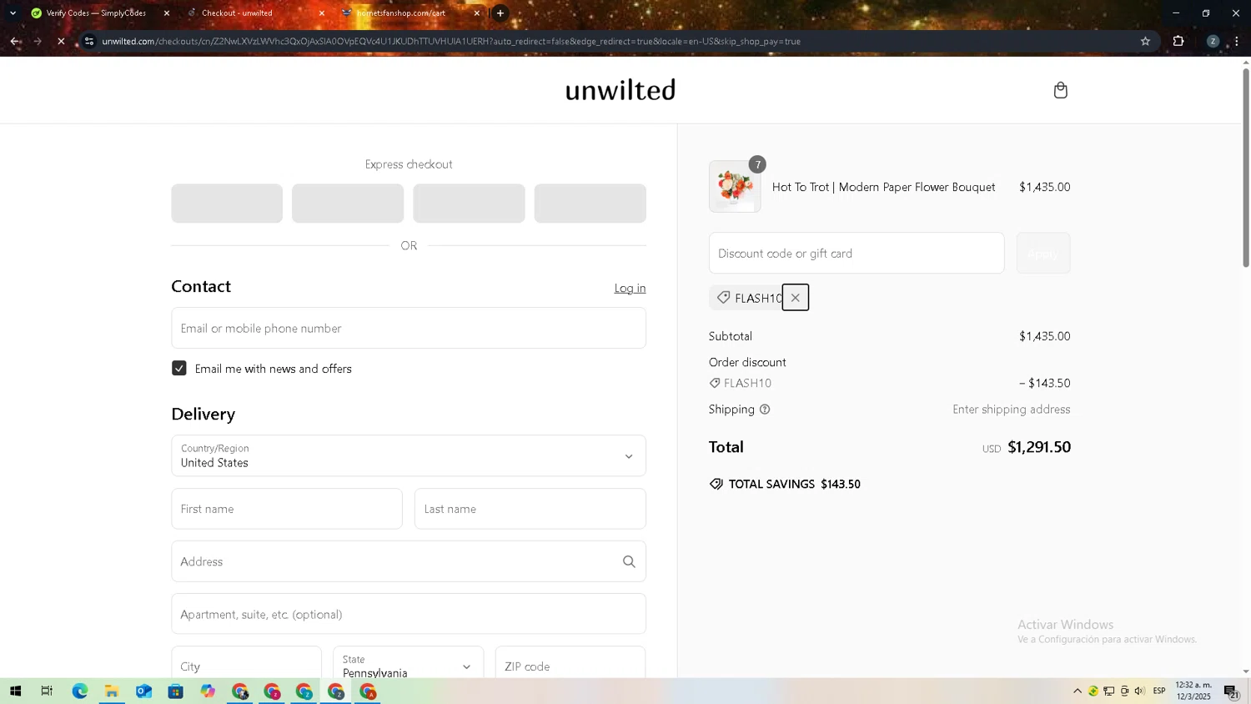Focus the Discount code or gift card field

[857, 254]
